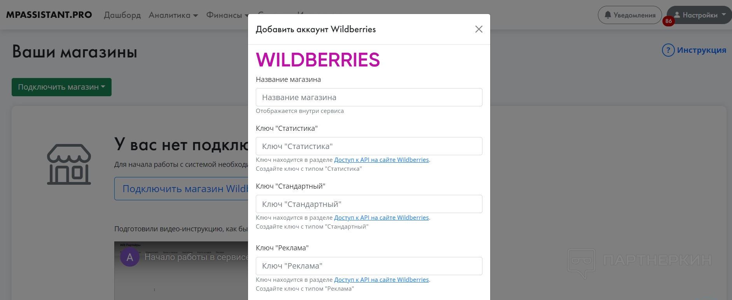
Task: Close the Add Wildberries account dialog
Action: pyautogui.click(x=479, y=29)
